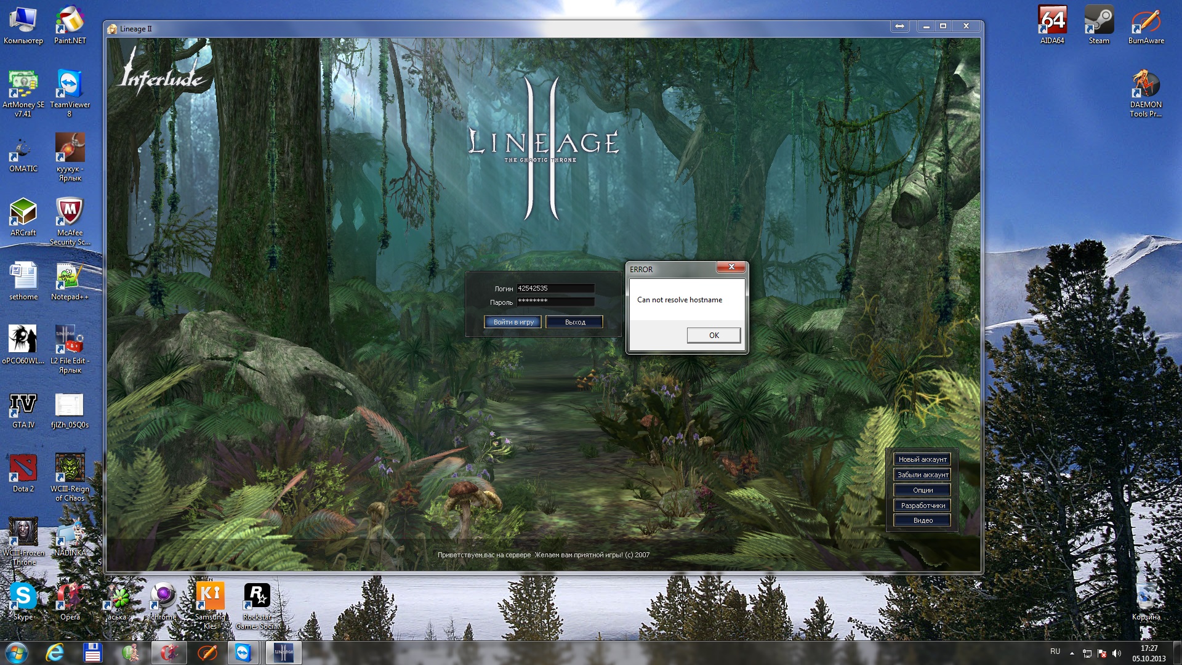Select the DAEMON Tools Pro desktop icon
Screen dimensions: 1182x665
(1146, 94)
